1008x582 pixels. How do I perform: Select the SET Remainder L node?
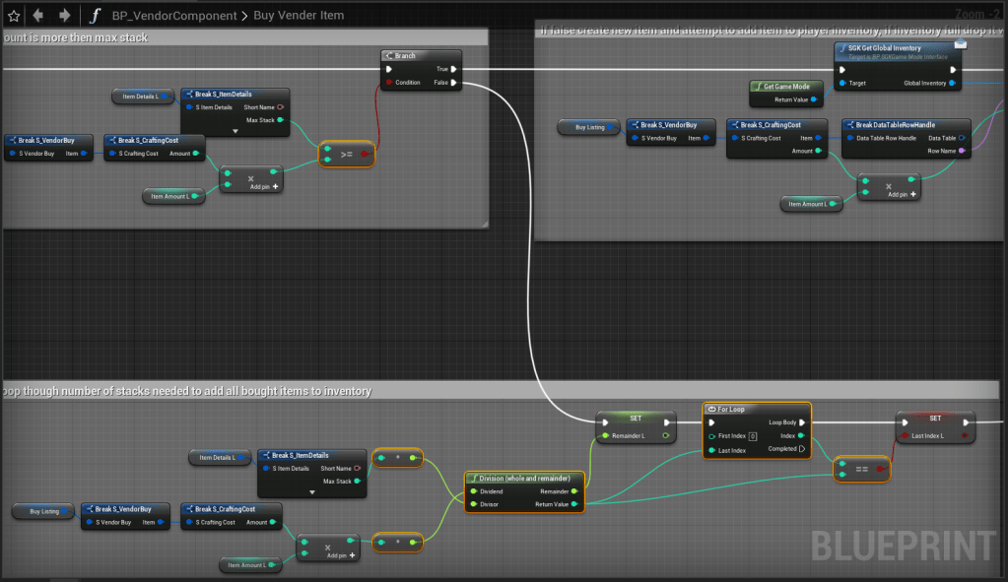point(636,418)
